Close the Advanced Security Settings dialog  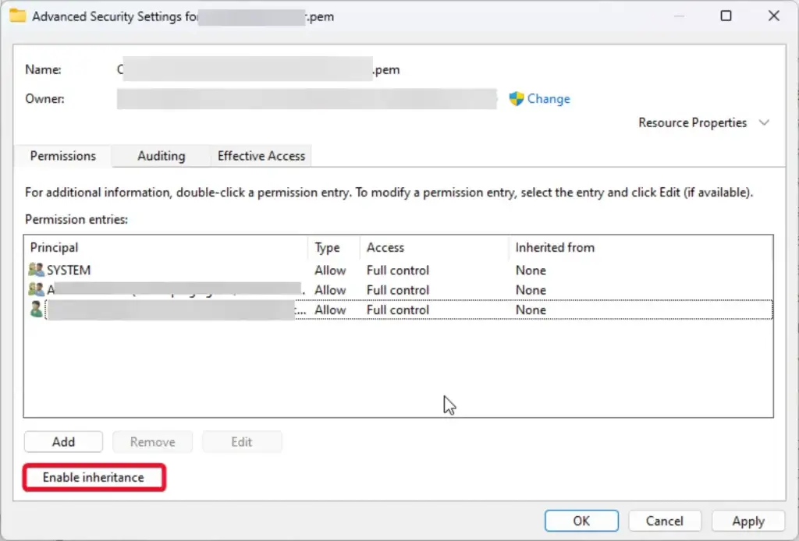pos(774,16)
